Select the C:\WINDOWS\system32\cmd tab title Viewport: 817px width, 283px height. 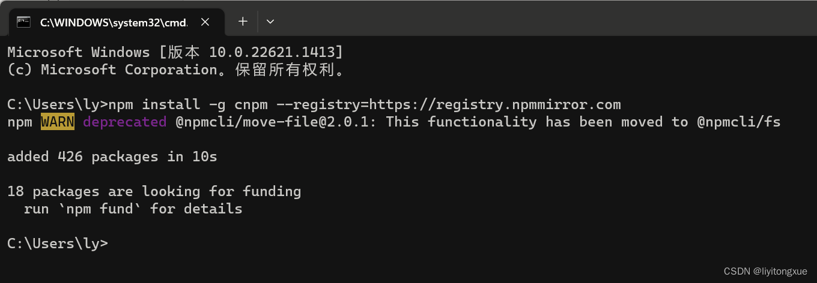tap(114, 23)
